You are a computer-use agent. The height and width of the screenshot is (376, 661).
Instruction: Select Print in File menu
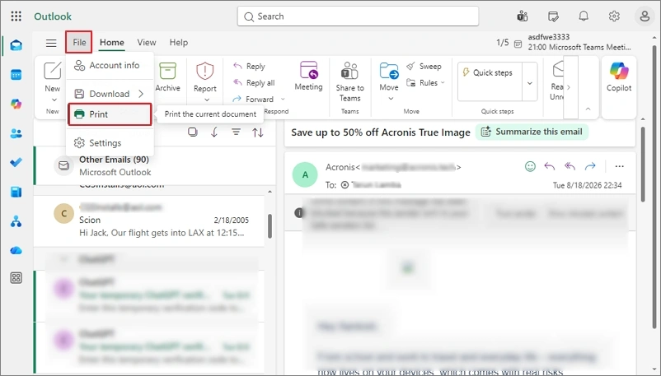click(x=110, y=114)
